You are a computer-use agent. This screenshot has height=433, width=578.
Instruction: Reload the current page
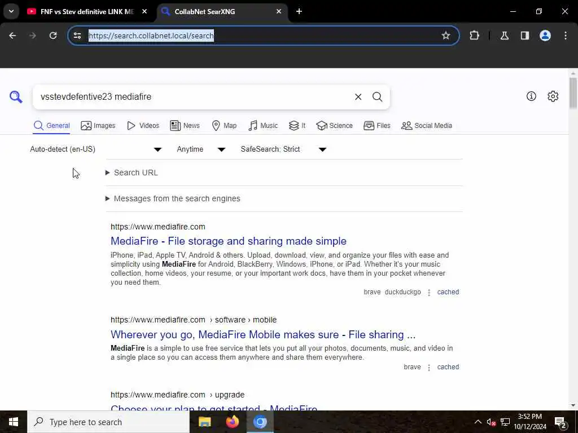pyautogui.click(x=53, y=36)
